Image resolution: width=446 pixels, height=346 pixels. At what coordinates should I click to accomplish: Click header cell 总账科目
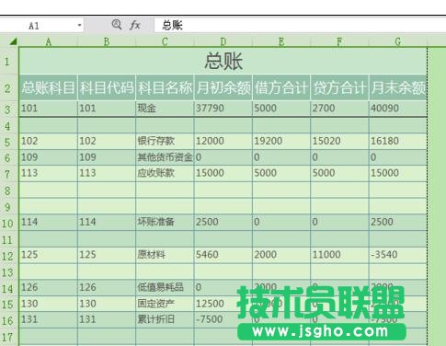point(49,87)
